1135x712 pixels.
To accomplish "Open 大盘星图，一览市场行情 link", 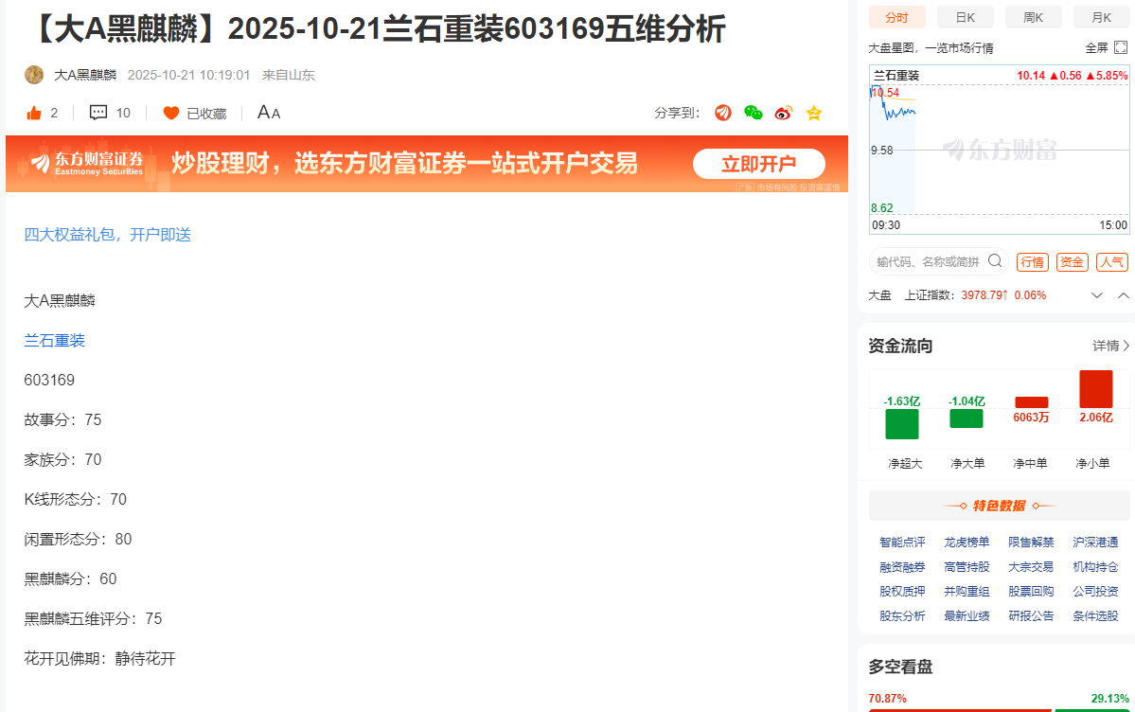I will coord(931,48).
